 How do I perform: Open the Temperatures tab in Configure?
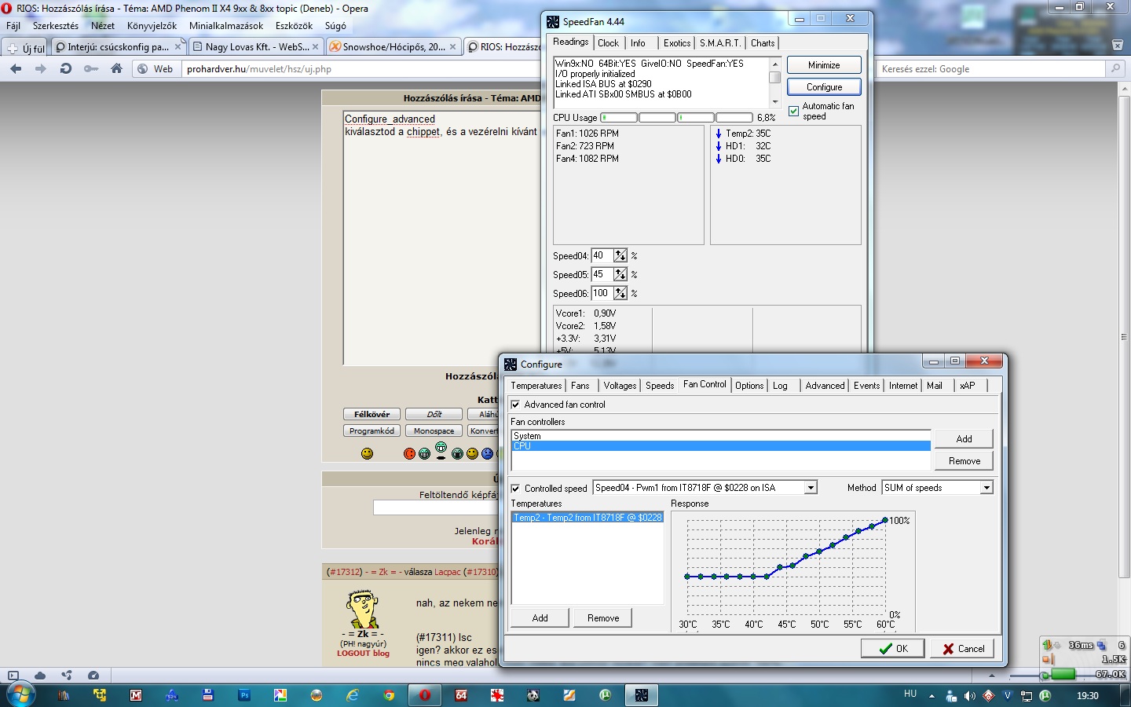[x=536, y=386]
